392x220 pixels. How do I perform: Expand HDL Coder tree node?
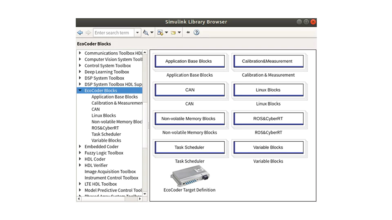click(x=80, y=159)
